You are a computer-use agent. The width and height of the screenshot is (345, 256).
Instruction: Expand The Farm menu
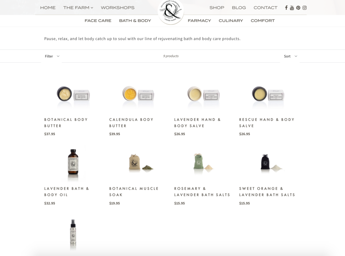(78, 8)
